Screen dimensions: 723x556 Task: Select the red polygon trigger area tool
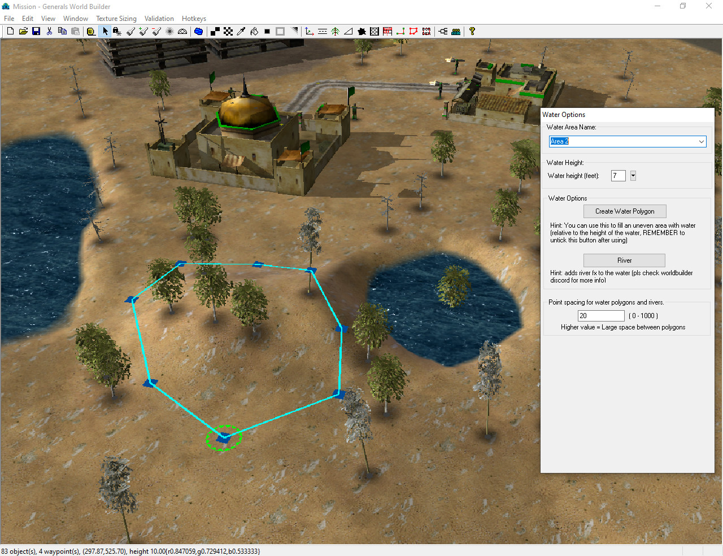coord(413,31)
